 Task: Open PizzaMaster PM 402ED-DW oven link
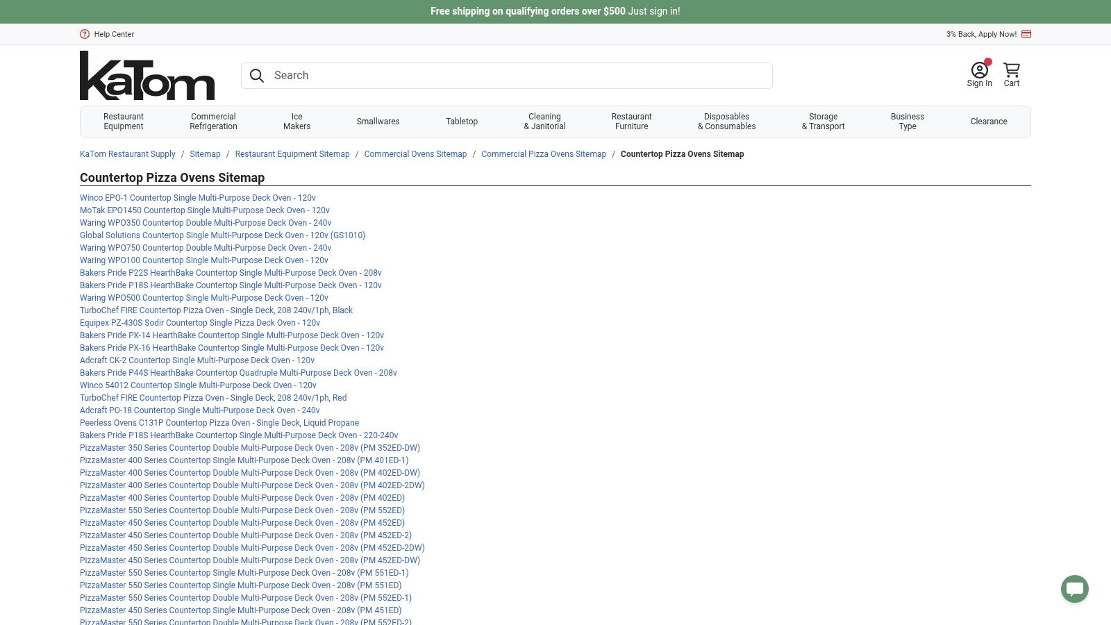(x=250, y=473)
